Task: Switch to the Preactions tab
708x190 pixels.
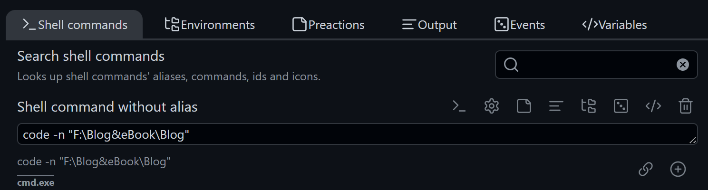Action: 329,25
